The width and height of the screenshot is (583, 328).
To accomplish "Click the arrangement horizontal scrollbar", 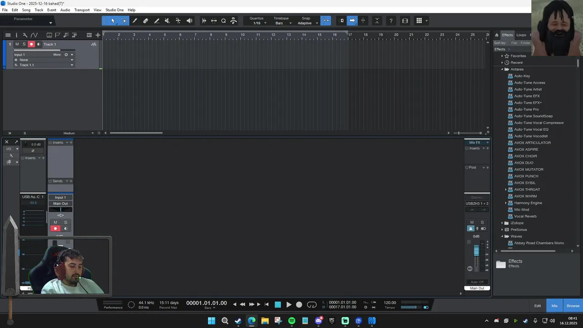I will [x=136, y=133].
